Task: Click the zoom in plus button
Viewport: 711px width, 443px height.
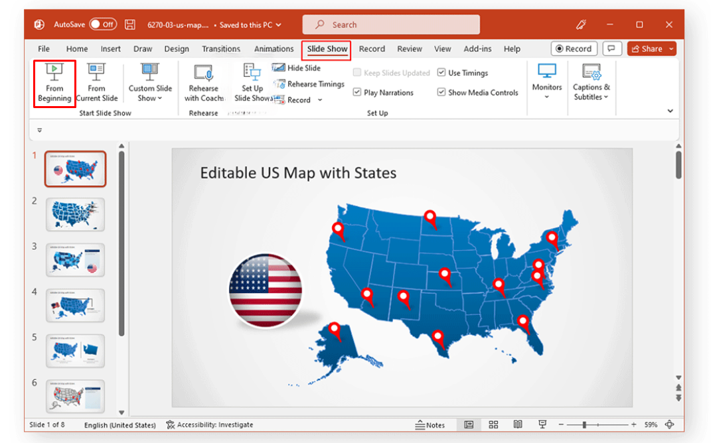Action: [x=633, y=425]
